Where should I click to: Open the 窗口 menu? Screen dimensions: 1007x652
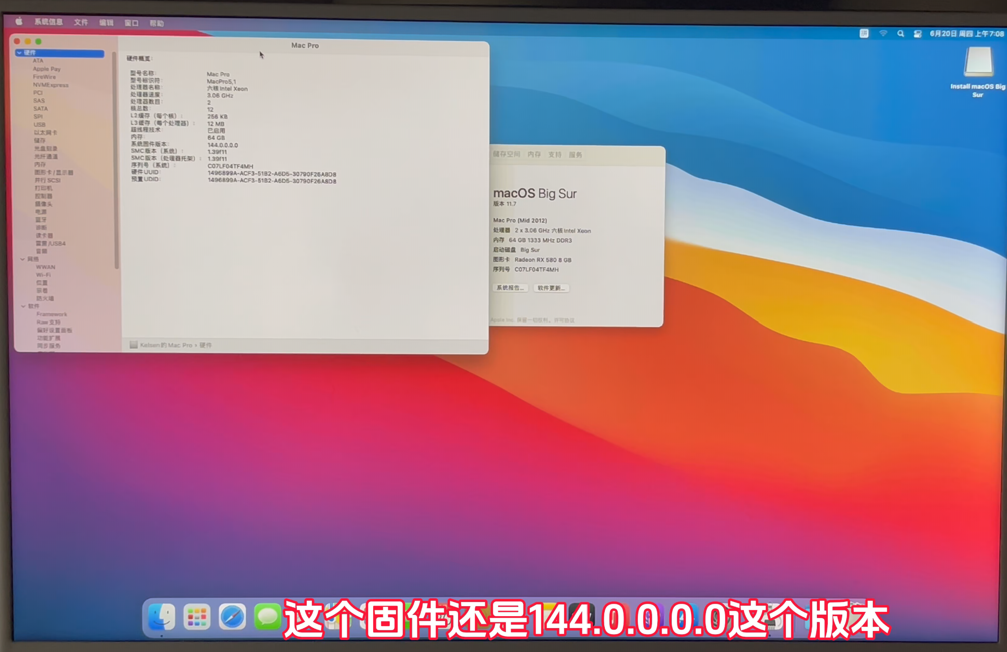(131, 23)
